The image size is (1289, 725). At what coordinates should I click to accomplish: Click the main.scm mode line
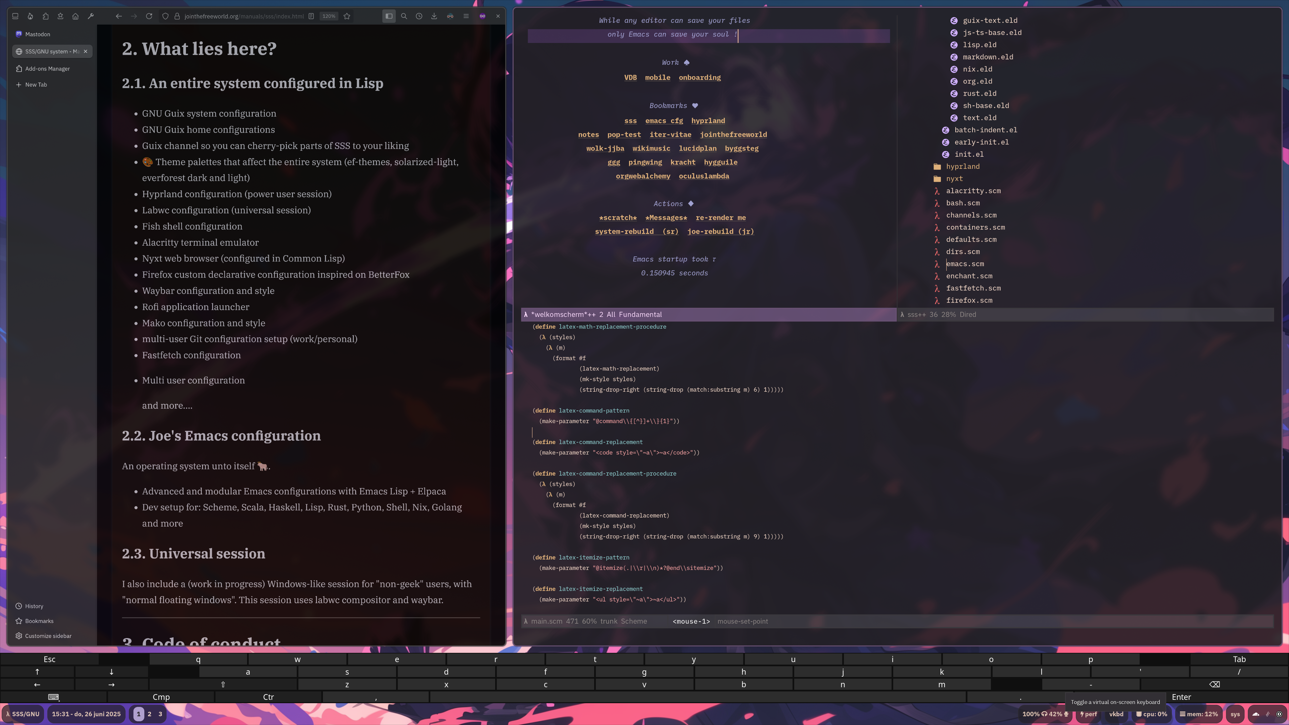[897, 621]
